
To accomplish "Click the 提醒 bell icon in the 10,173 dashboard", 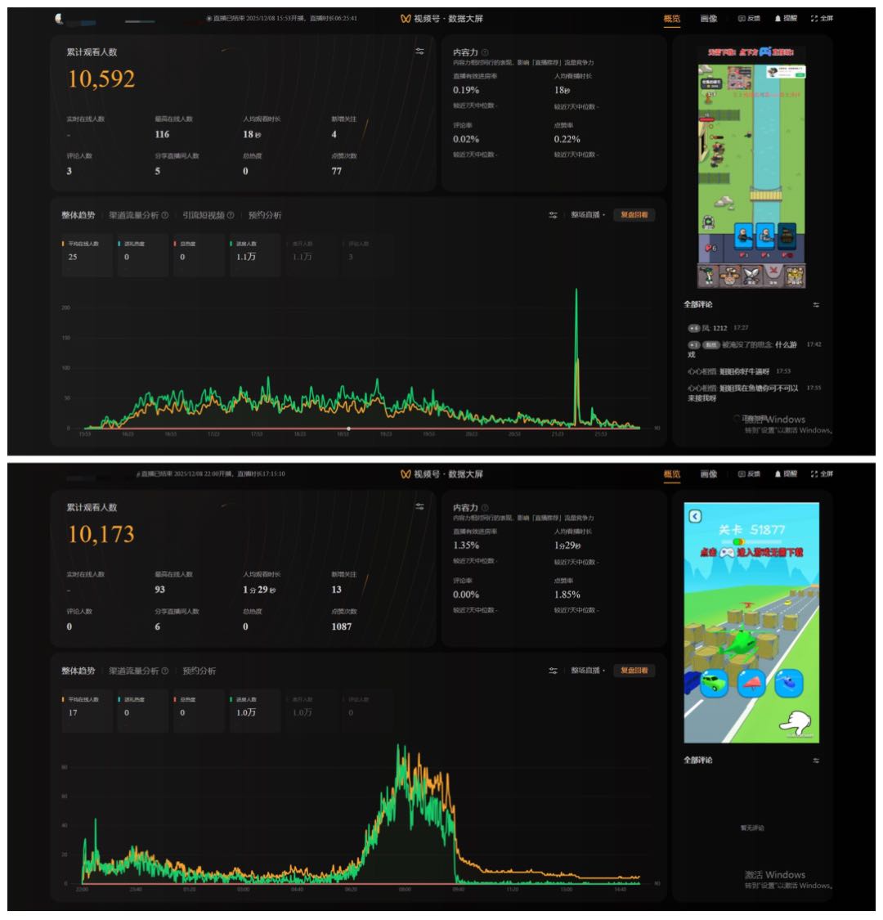I will click(778, 474).
